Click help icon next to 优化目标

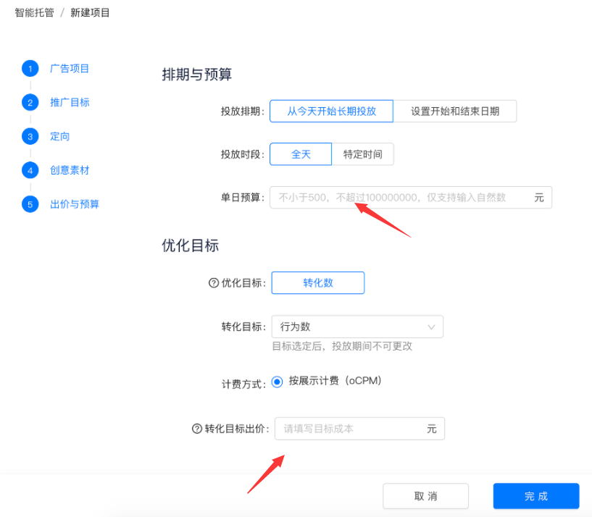coord(213,283)
